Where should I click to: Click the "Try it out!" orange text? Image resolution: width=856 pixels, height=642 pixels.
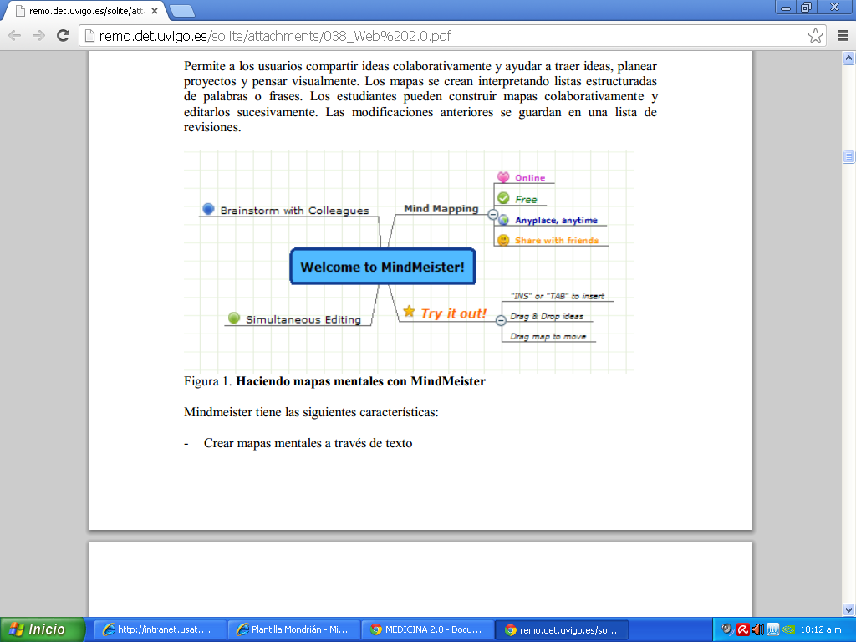453,313
